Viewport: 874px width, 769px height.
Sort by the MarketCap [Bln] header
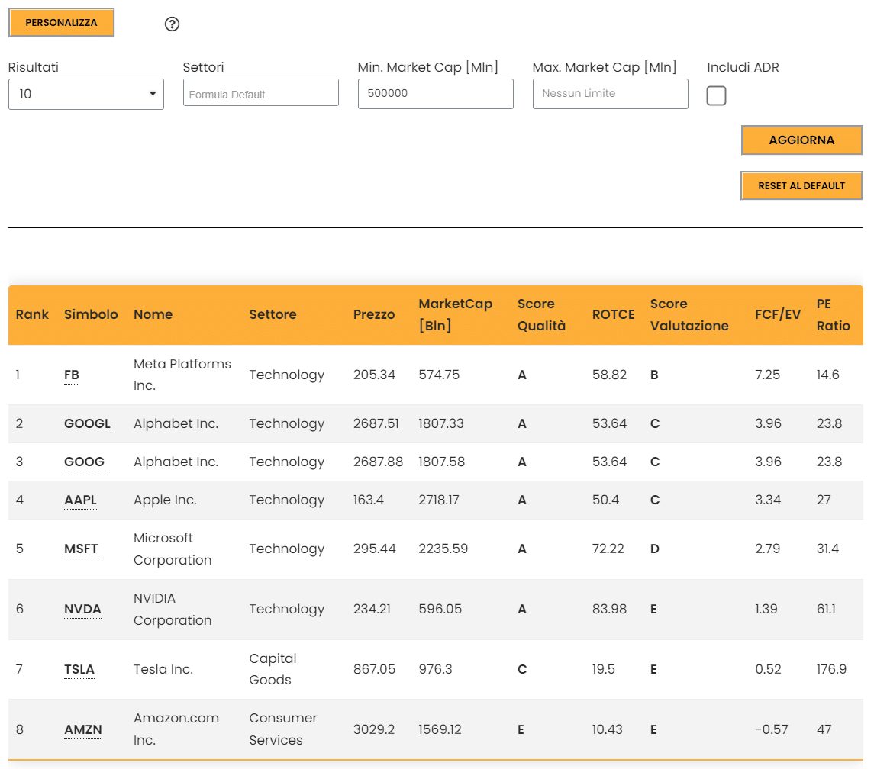coord(456,314)
